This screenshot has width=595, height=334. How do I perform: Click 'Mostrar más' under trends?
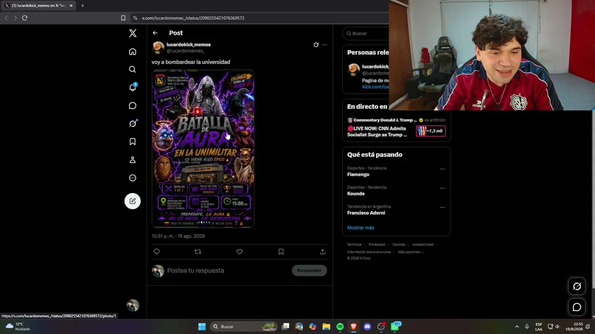360,228
